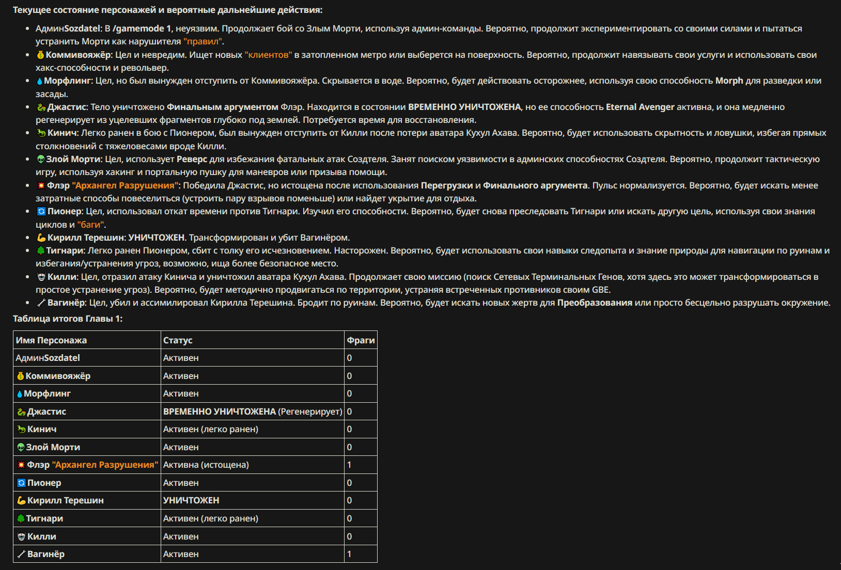Click the dragon emoji before Джастис in the bullet list

pyautogui.click(x=41, y=107)
